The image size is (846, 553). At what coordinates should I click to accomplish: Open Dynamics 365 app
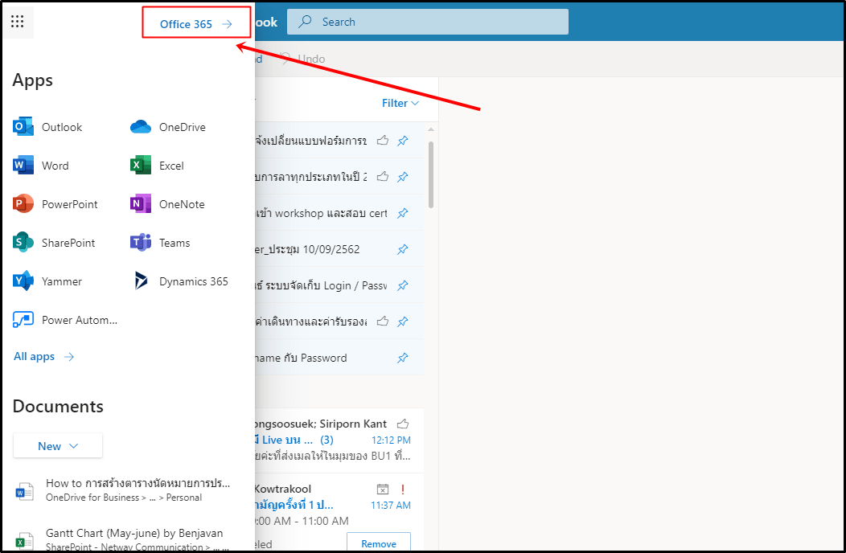tap(182, 281)
